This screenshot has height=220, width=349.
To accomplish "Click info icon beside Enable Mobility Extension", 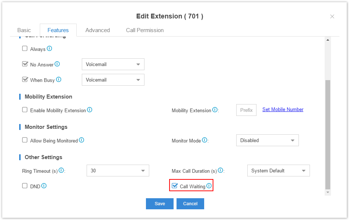I will 90,110.
